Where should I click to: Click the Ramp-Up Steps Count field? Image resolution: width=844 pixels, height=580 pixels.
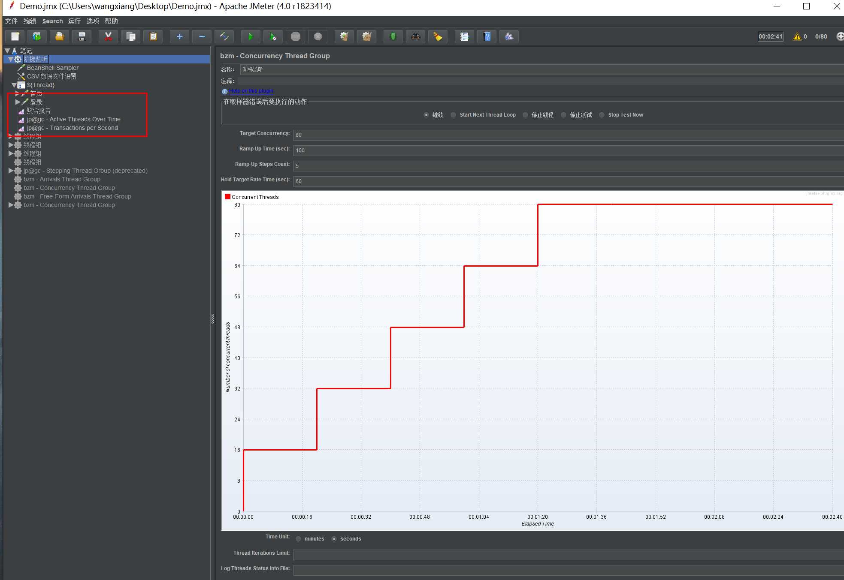[x=568, y=165]
